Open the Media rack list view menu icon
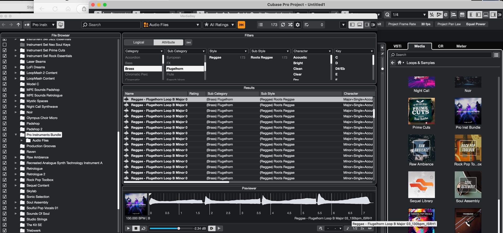The image size is (503, 233). 496,55
